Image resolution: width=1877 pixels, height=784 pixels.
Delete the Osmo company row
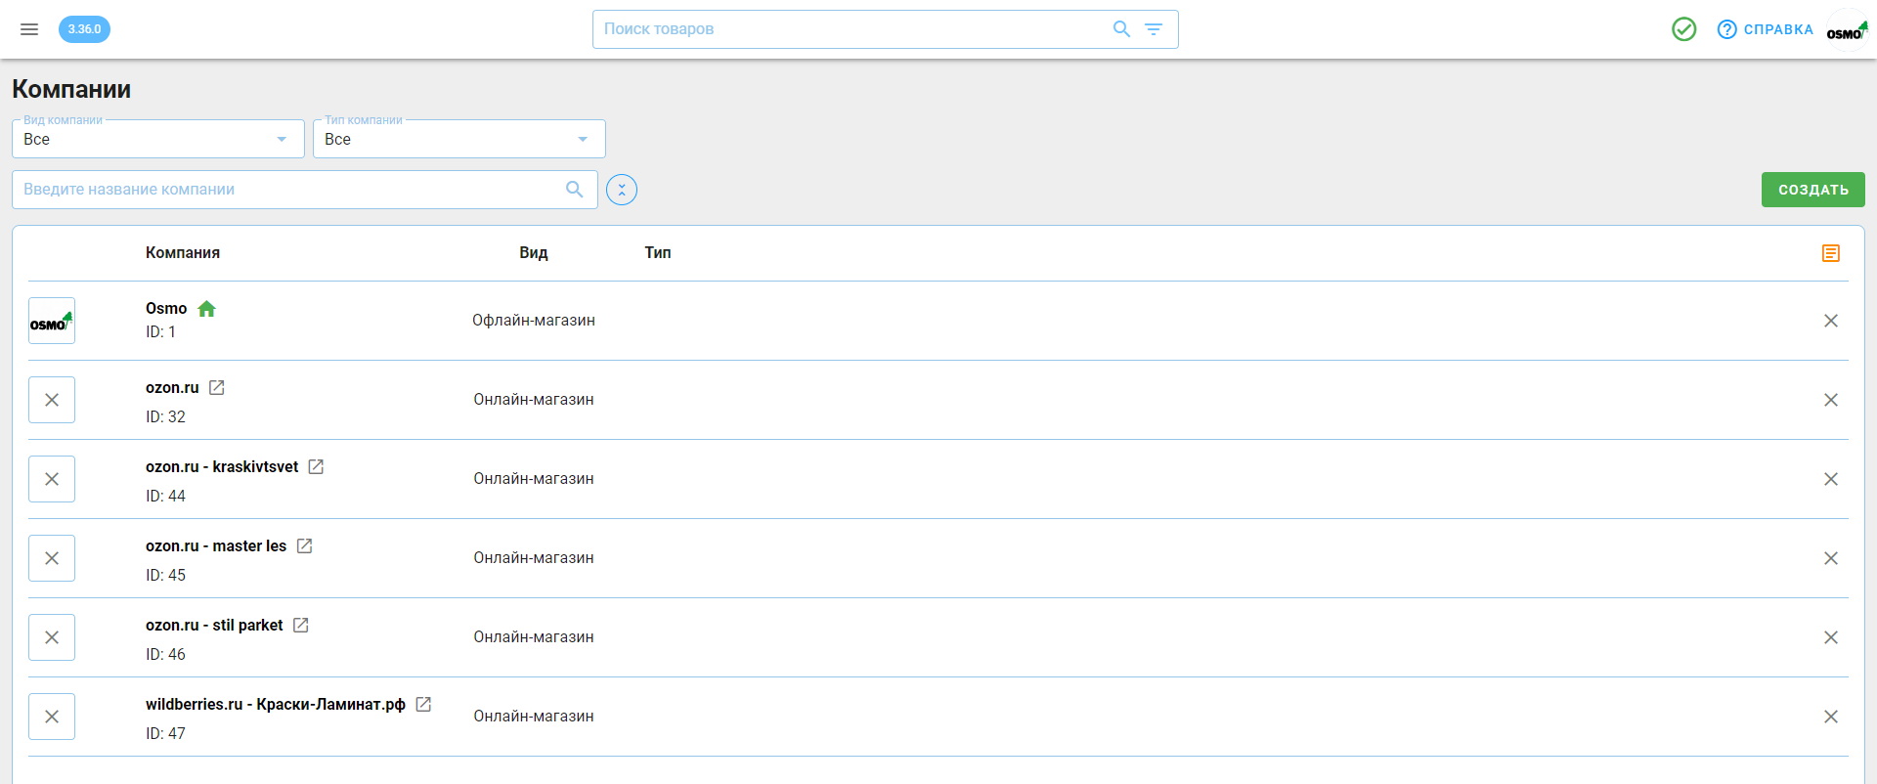1831,321
